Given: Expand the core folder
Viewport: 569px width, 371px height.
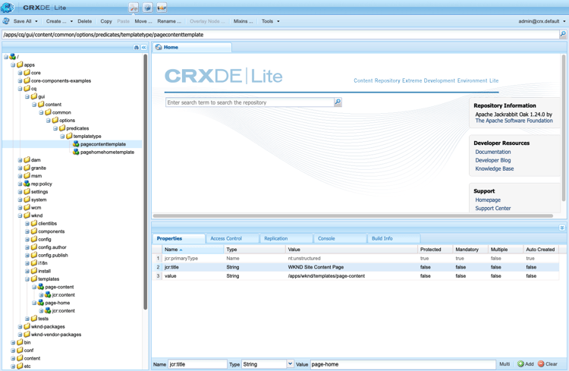Looking at the screenshot, I should (20, 73).
